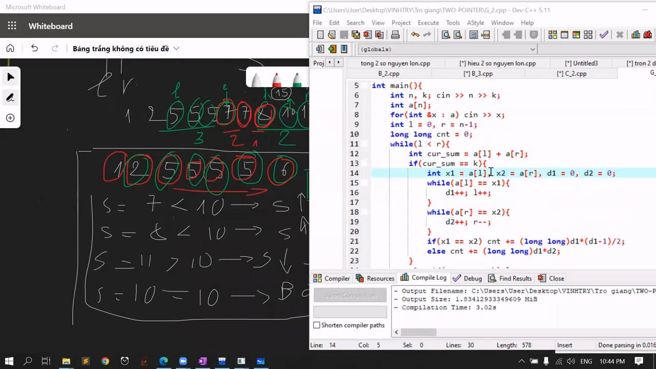Click the Run program icon
This screenshot has width=656, height=369.
pos(564,35)
